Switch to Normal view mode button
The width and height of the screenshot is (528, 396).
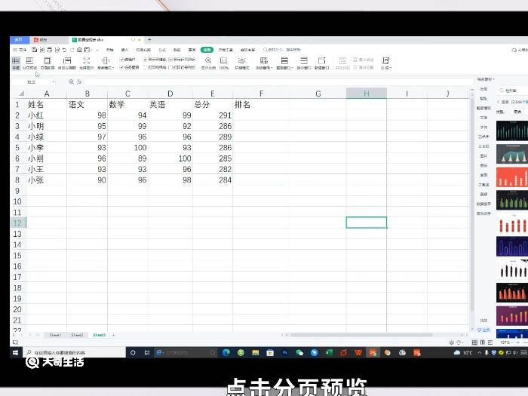(16, 63)
